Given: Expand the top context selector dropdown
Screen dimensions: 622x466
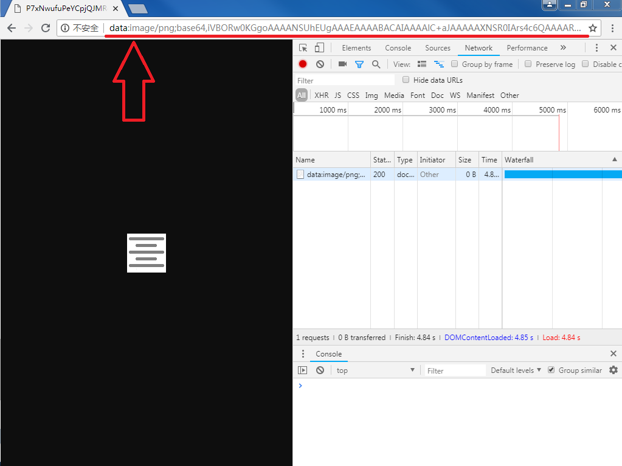Looking at the screenshot, I should pyautogui.click(x=375, y=370).
